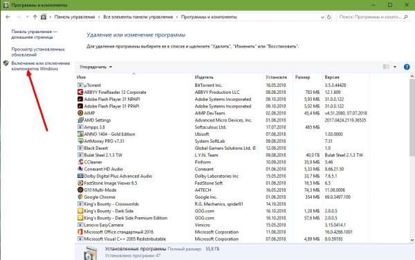The width and height of the screenshot is (415, 260).
Task: Select the Ampps 3.8 icon
Action: pyautogui.click(x=80, y=127)
